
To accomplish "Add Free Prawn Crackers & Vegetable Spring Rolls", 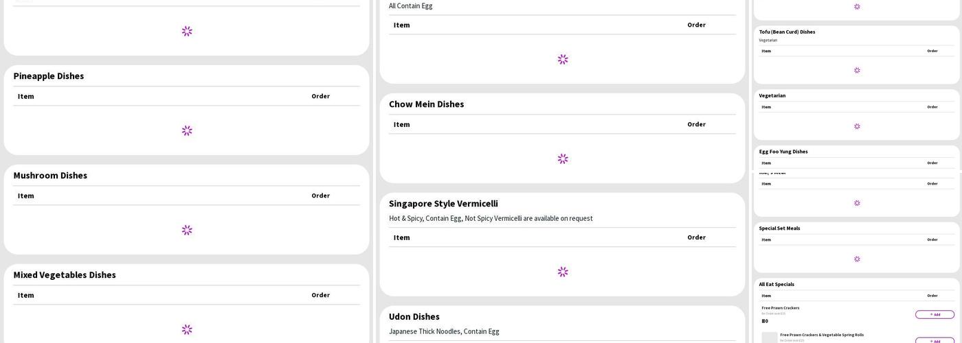I will click(x=935, y=340).
